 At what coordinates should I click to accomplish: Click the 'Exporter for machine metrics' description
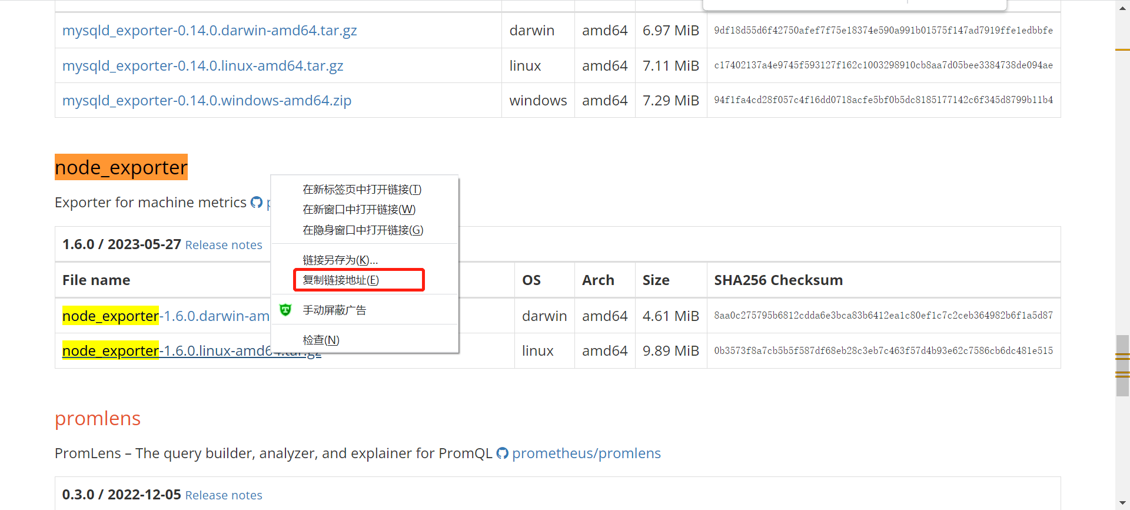[x=151, y=203]
